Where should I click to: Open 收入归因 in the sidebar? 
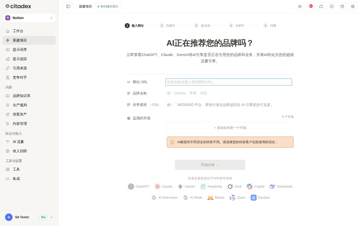29,151
